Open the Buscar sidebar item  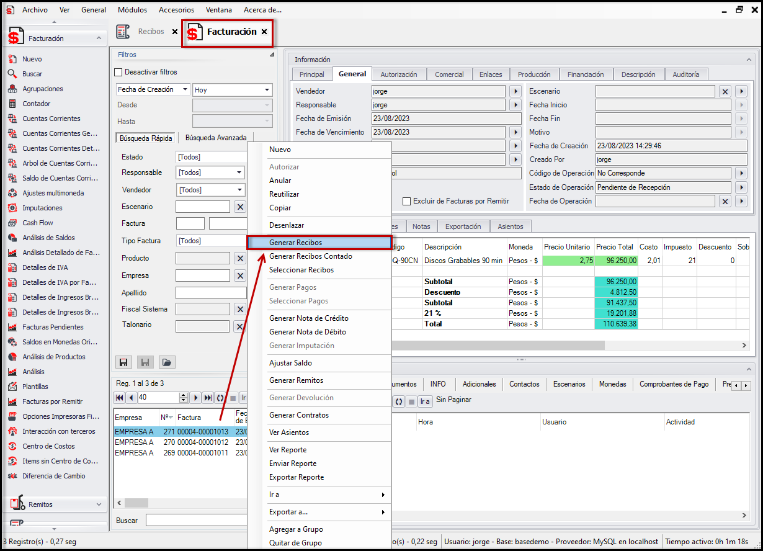[31, 74]
